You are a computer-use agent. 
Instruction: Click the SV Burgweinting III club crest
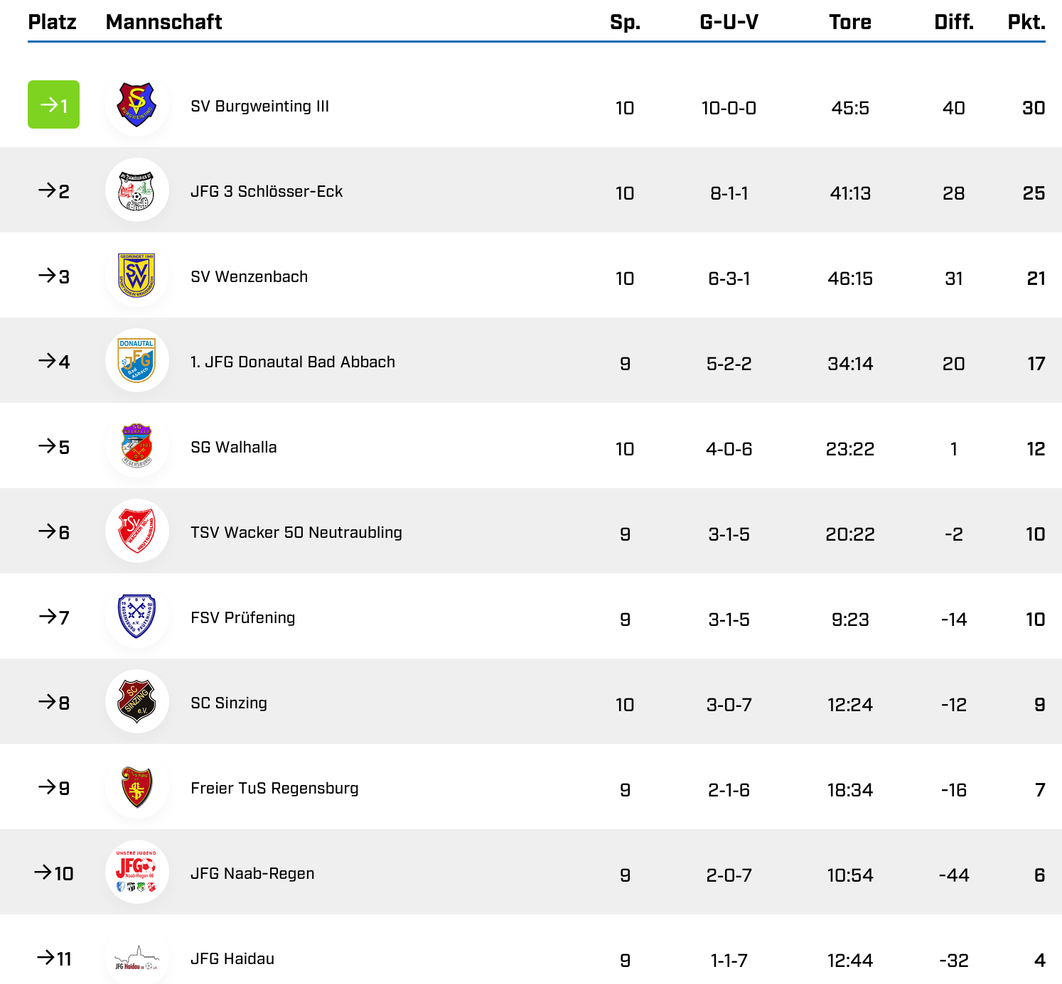(x=136, y=104)
